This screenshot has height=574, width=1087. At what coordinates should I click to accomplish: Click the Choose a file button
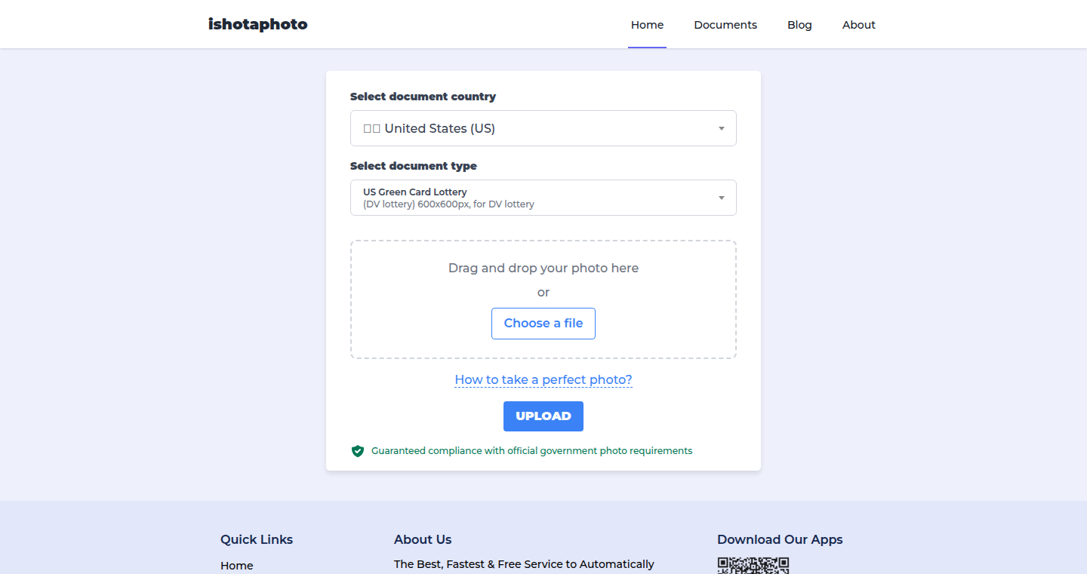click(x=543, y=324)
